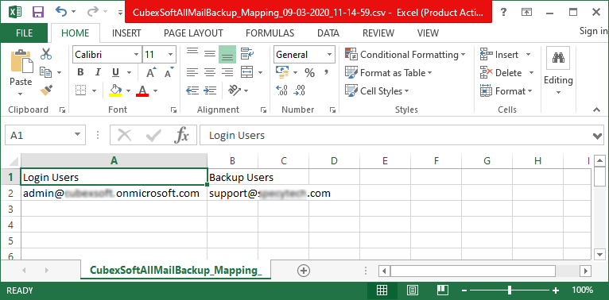Open the Insert Function fx dialog

pyautogui.click(x=182, y=135)
